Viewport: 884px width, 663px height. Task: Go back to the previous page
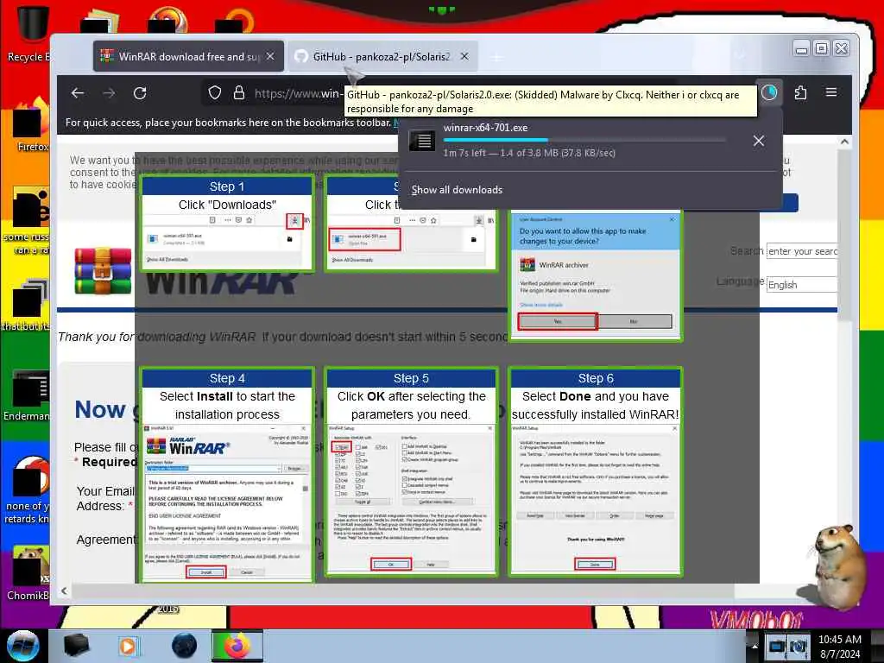point(78,93)
